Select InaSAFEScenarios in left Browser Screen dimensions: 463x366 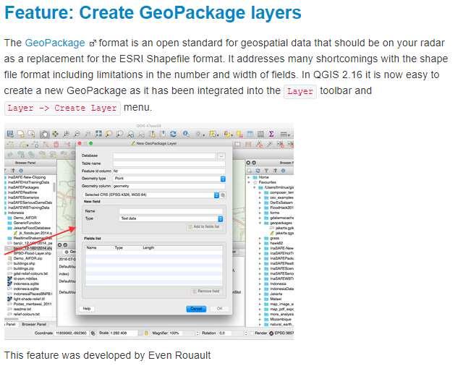pos(22,197)
